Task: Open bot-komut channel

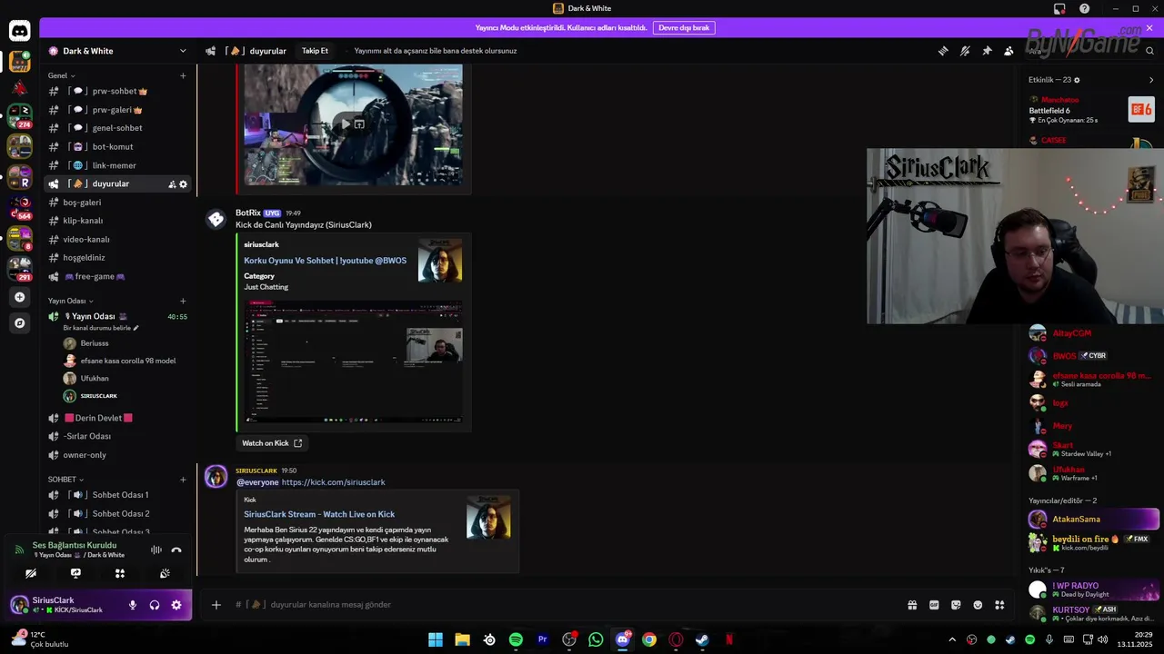Action: pos(118,146)
